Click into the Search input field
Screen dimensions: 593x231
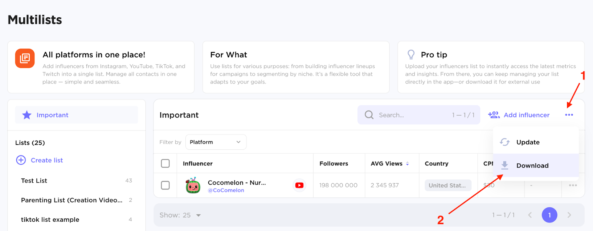(411, 115)
